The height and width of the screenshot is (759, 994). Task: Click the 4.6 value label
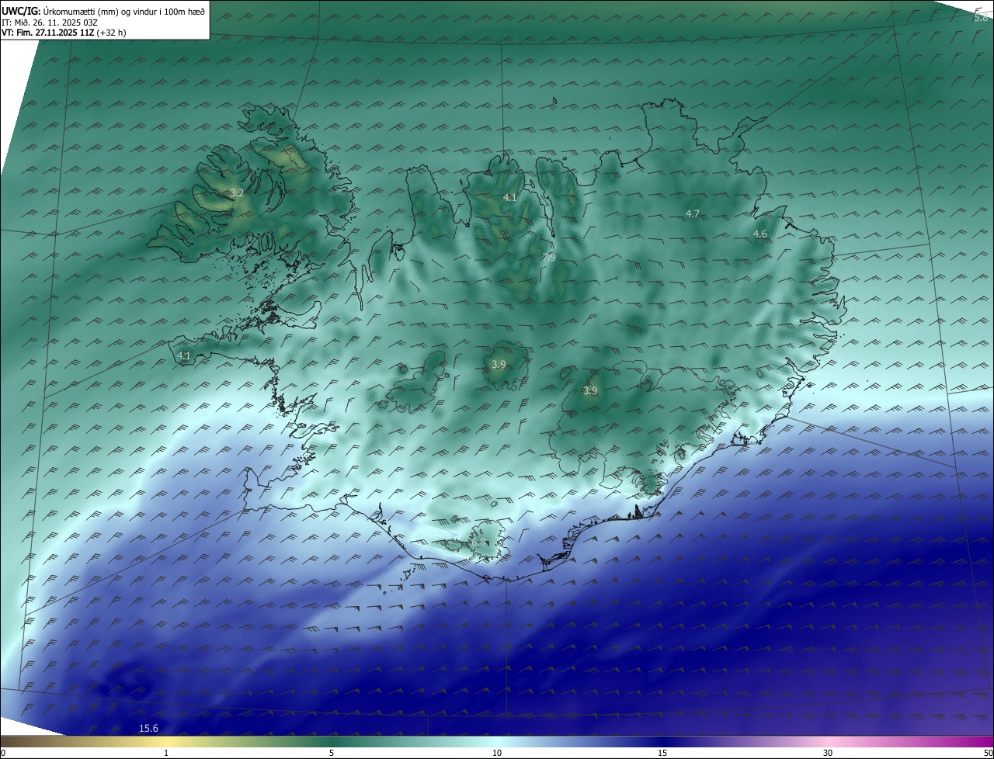760,234
